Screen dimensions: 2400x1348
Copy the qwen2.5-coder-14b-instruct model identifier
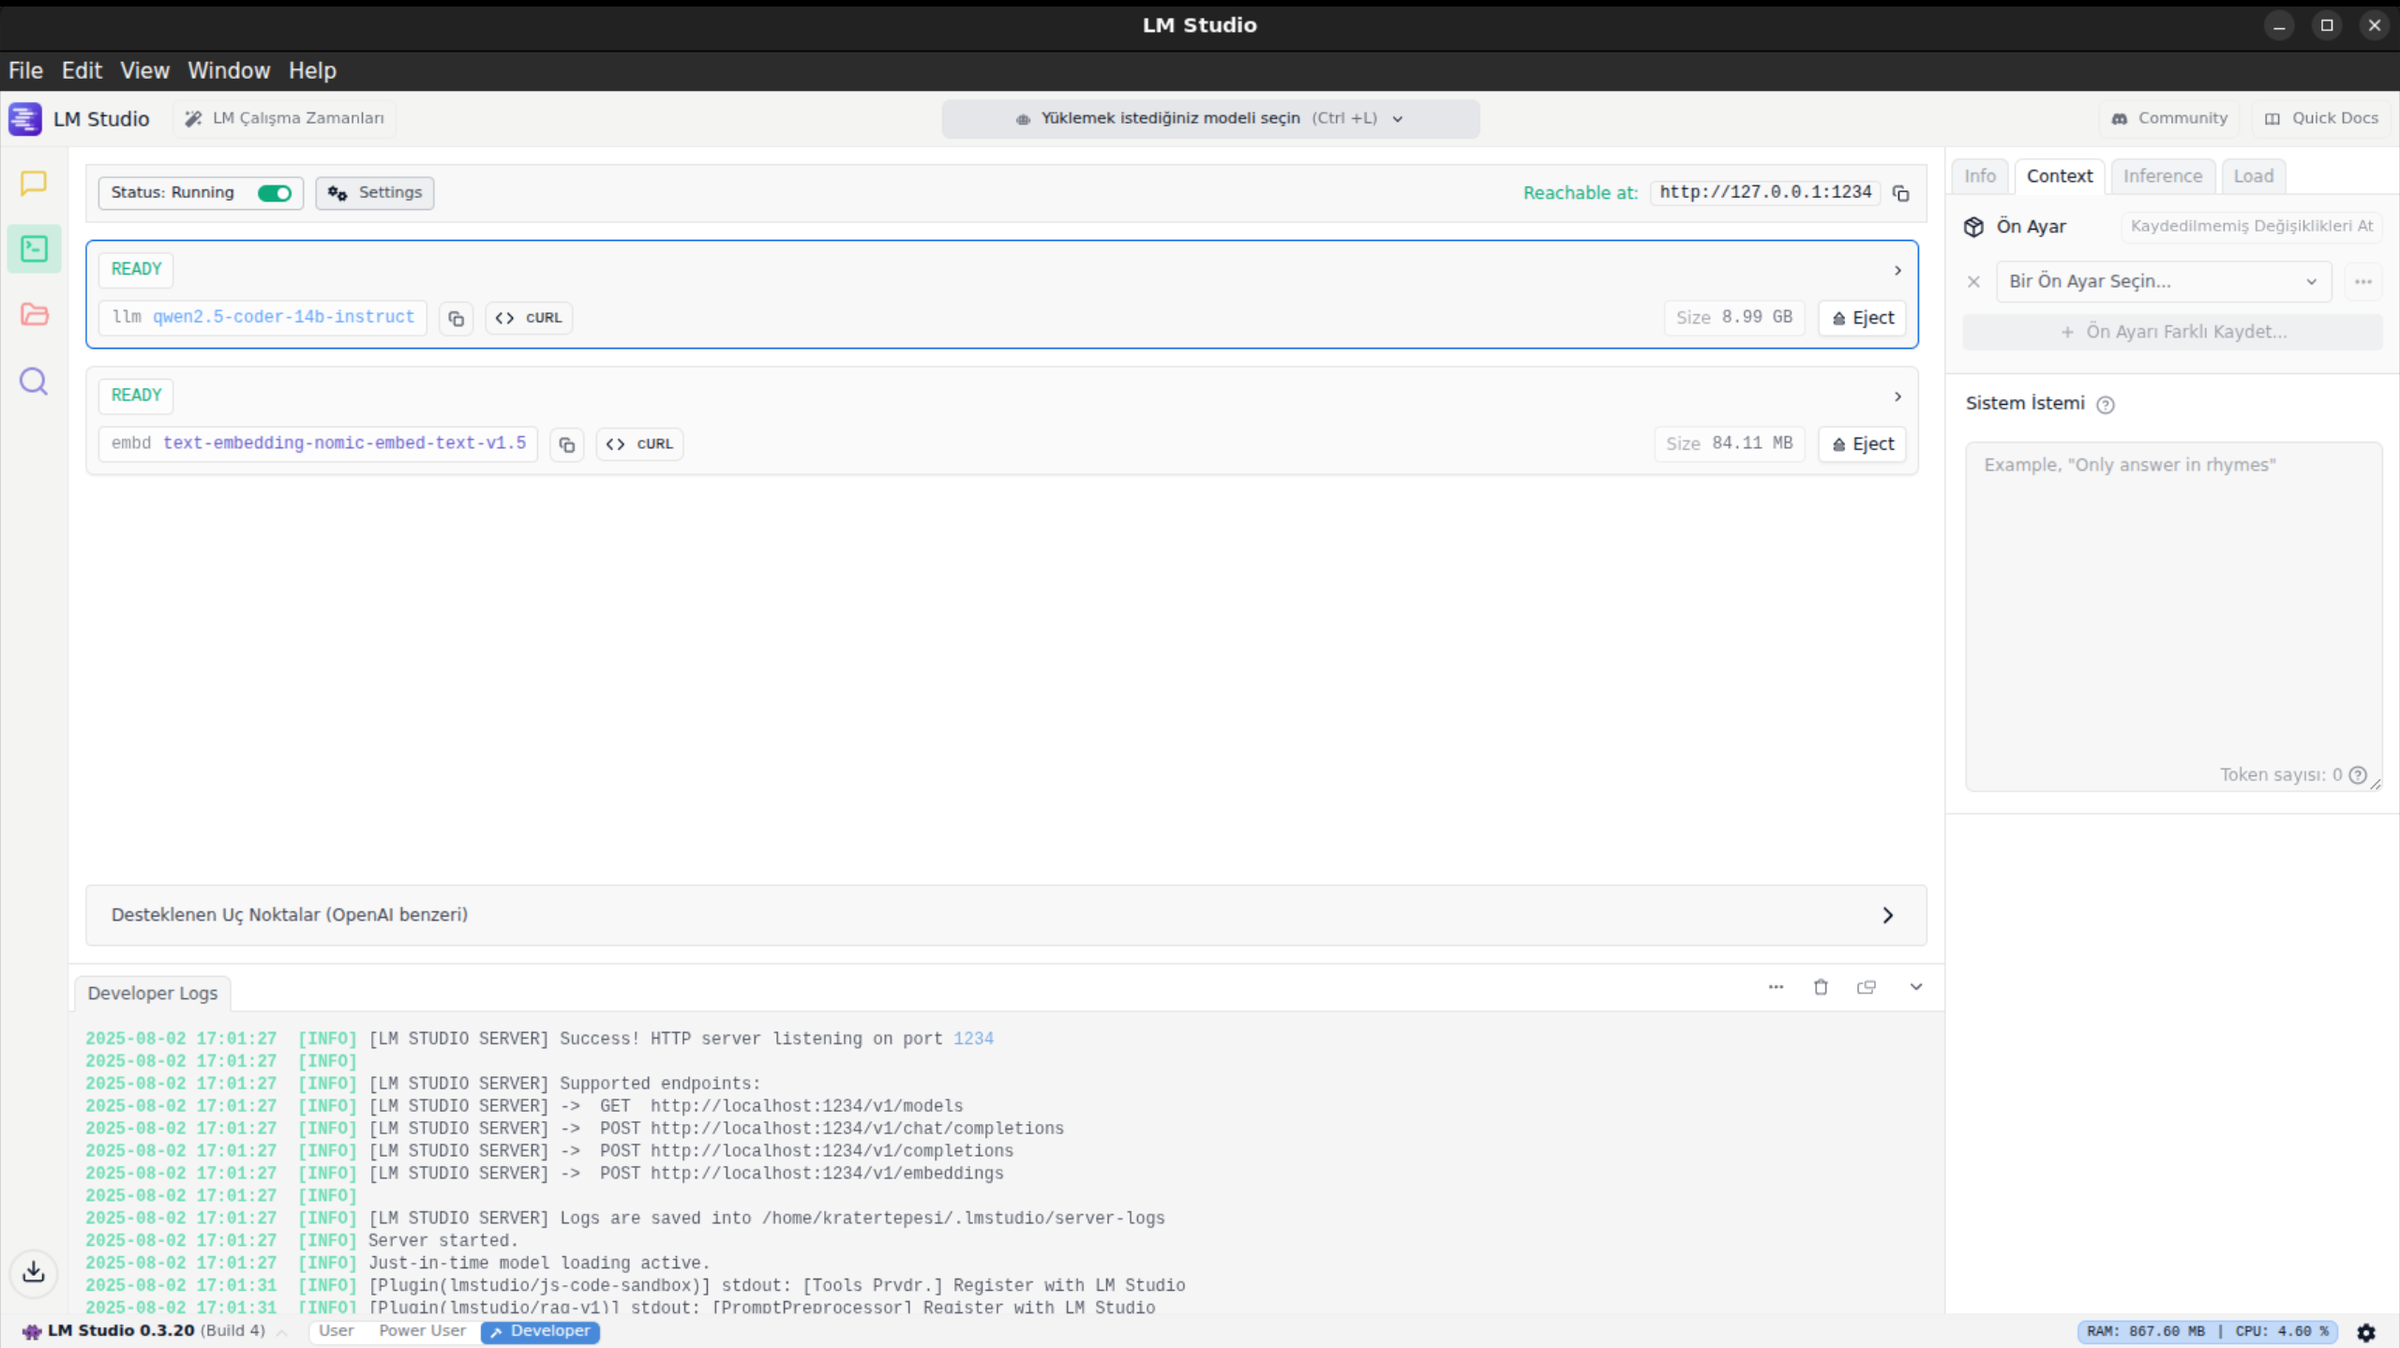click(x=456, y=319)
